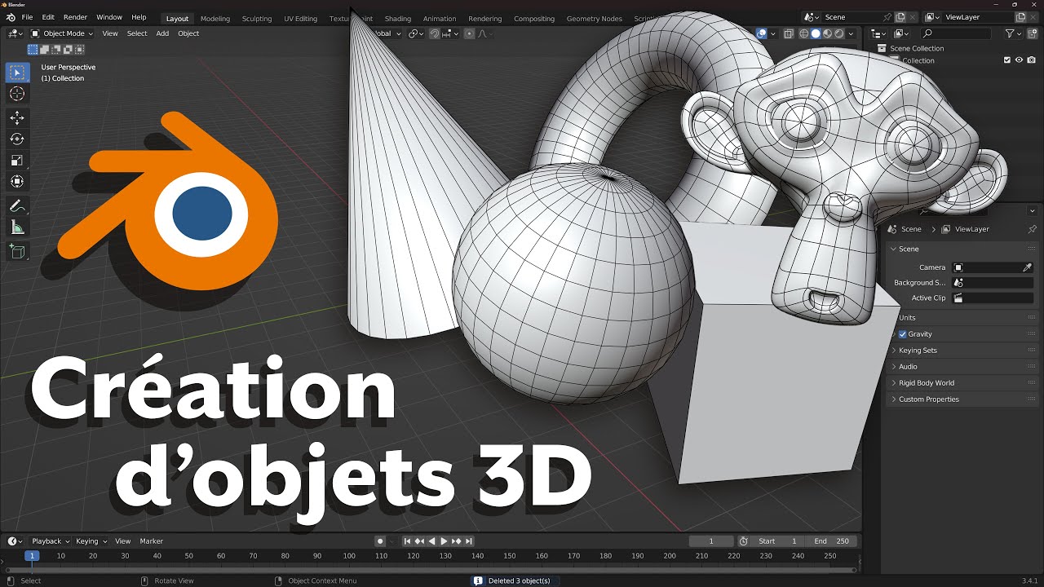Screen dimensions: 1044x587
Task: Select the Rotate tool
Action: point(17,139)
